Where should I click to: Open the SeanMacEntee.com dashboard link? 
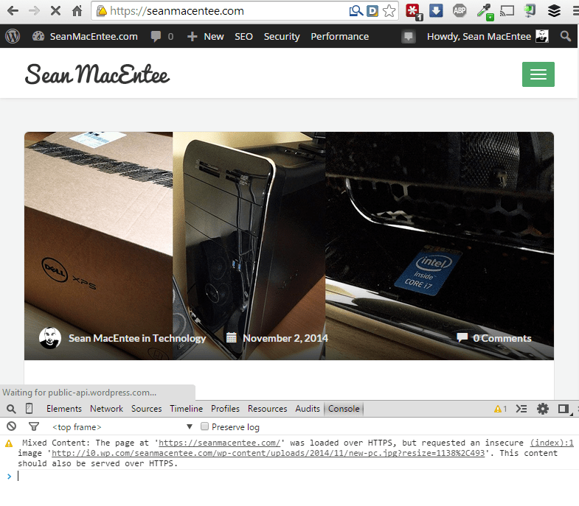pos(85,36)
